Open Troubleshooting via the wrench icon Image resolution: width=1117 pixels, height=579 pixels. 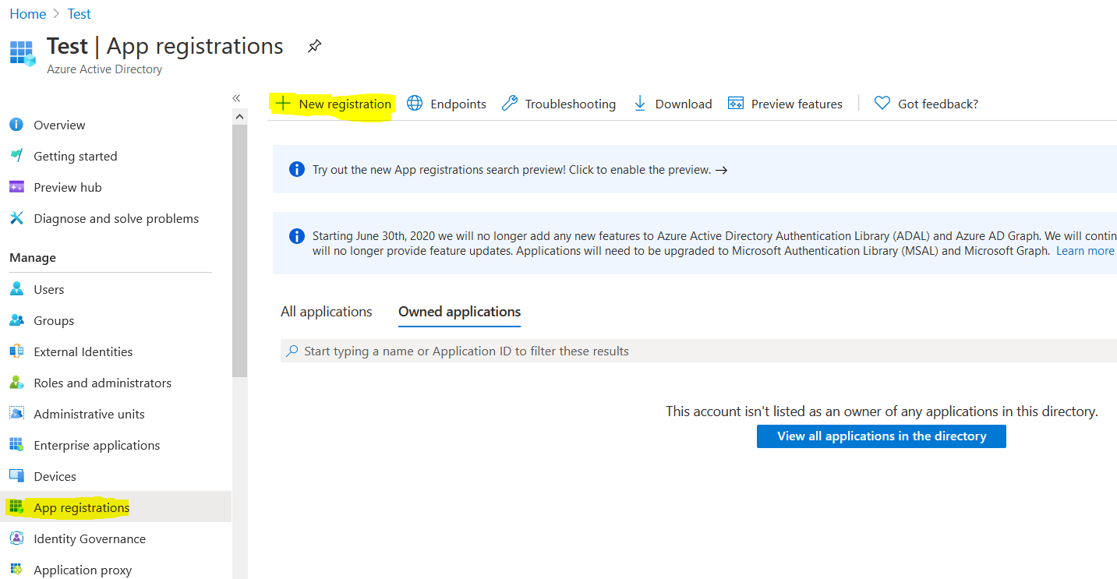pyautogui.click(x=558, y=103)
